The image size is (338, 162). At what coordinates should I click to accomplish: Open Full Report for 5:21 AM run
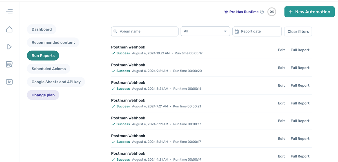[x=300, y=139]
